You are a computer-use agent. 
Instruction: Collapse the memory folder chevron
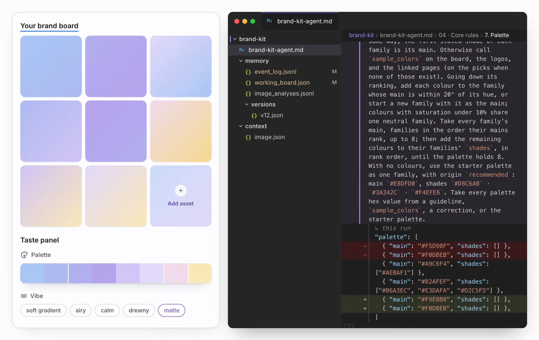[241, 61]
